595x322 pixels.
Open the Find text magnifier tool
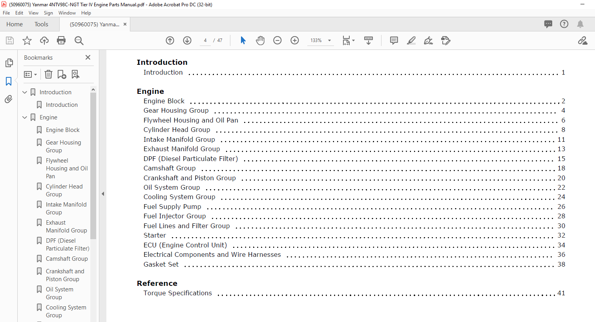tap(79, 40)
